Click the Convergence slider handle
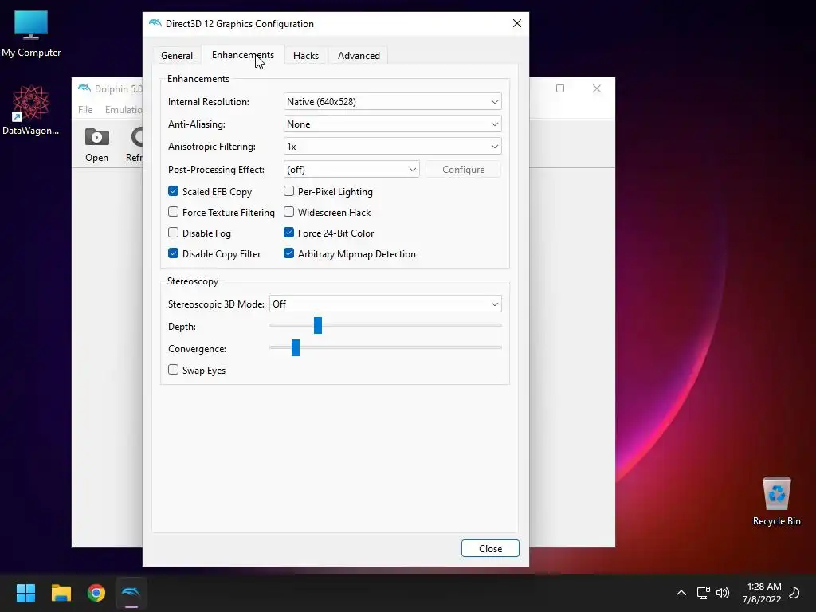The height and width of the screenshot is (612, 816). pyautogui.click(x=296, y=347)
